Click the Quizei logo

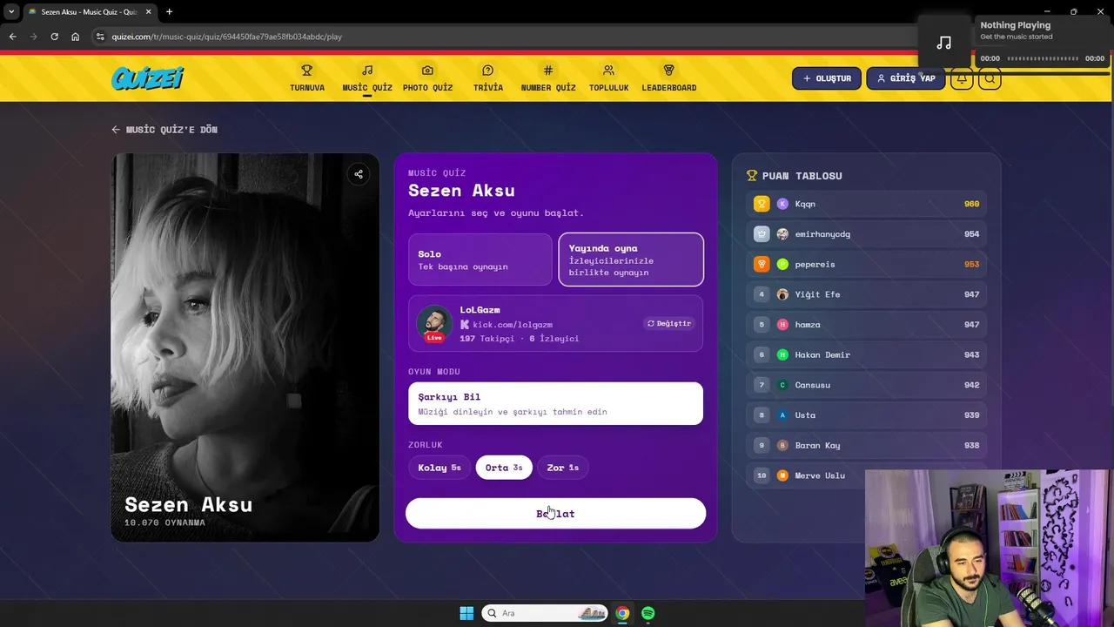click(147, 78)
